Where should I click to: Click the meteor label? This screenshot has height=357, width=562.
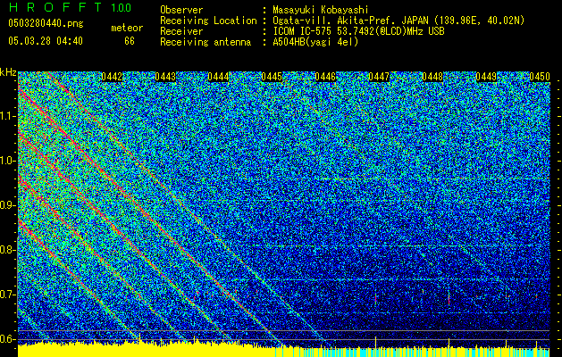127,28
